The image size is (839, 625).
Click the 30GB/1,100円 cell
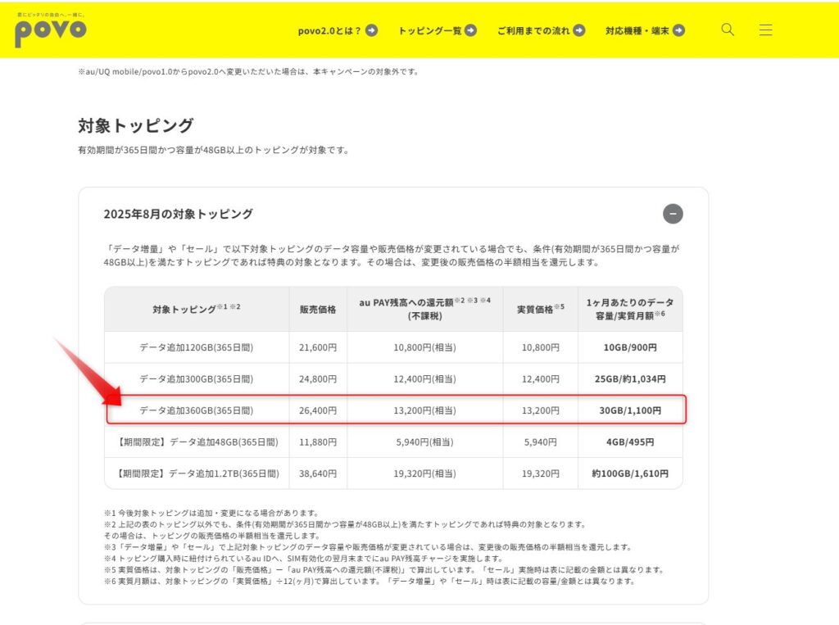tap(630, 410)
